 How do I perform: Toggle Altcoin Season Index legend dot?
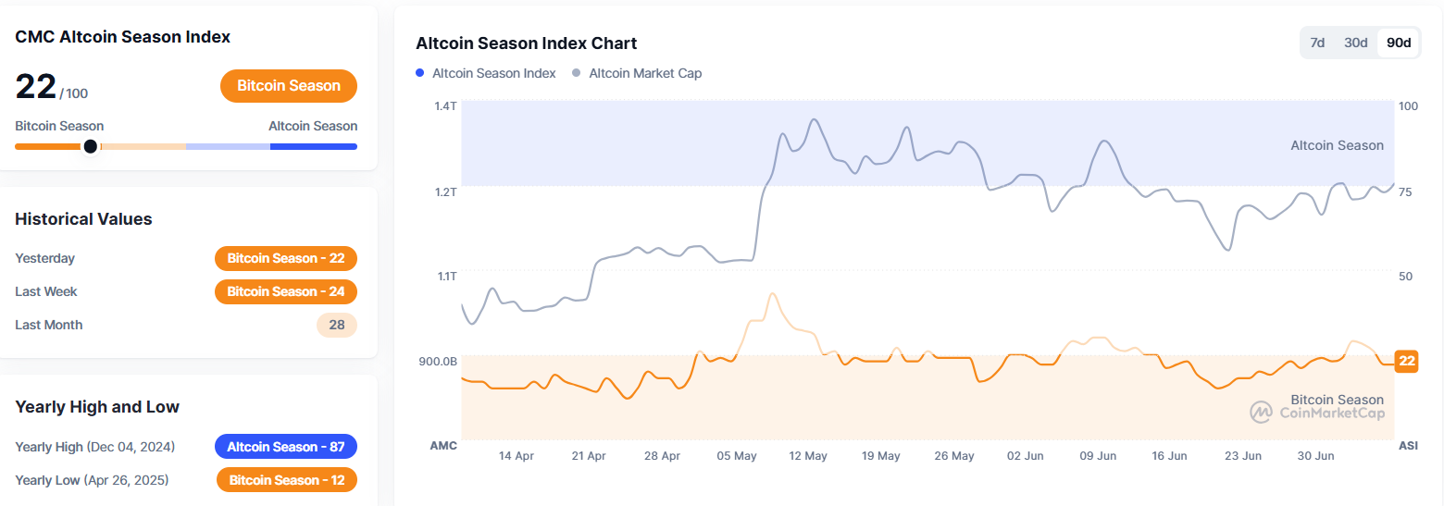coord(420,73)
